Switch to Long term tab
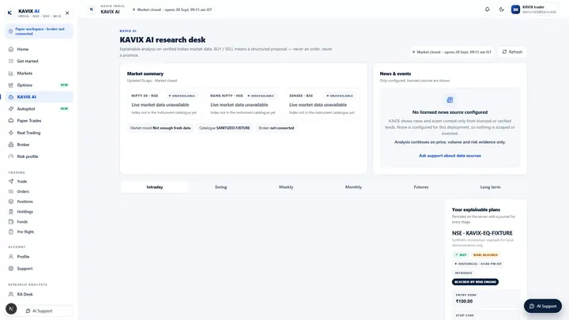The height and width of the screenshot is (320, 569). pos(490,187)
